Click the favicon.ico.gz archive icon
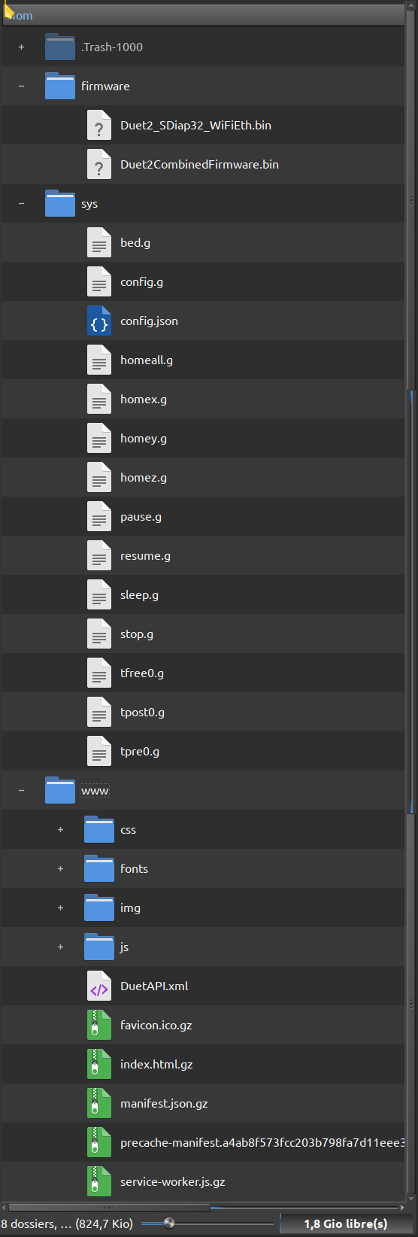The width and height of the screenshot is (418, 1237). [x=99, y=1025]
